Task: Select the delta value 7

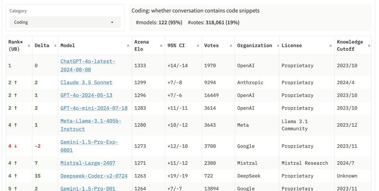Action: 36,163
